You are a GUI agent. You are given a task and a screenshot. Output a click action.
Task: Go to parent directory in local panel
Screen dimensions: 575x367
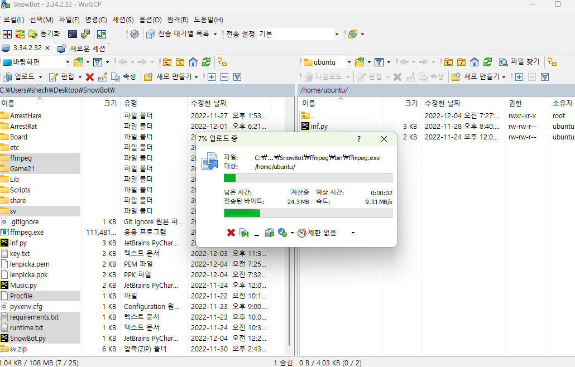(x=167, y=62)
